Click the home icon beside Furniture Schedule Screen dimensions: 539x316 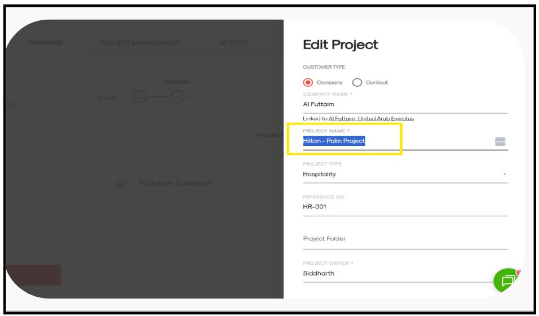120,183
